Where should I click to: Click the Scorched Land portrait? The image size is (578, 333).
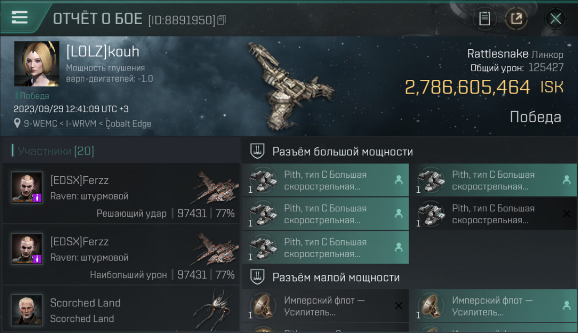pyautogui.click(x=27, y=309)
